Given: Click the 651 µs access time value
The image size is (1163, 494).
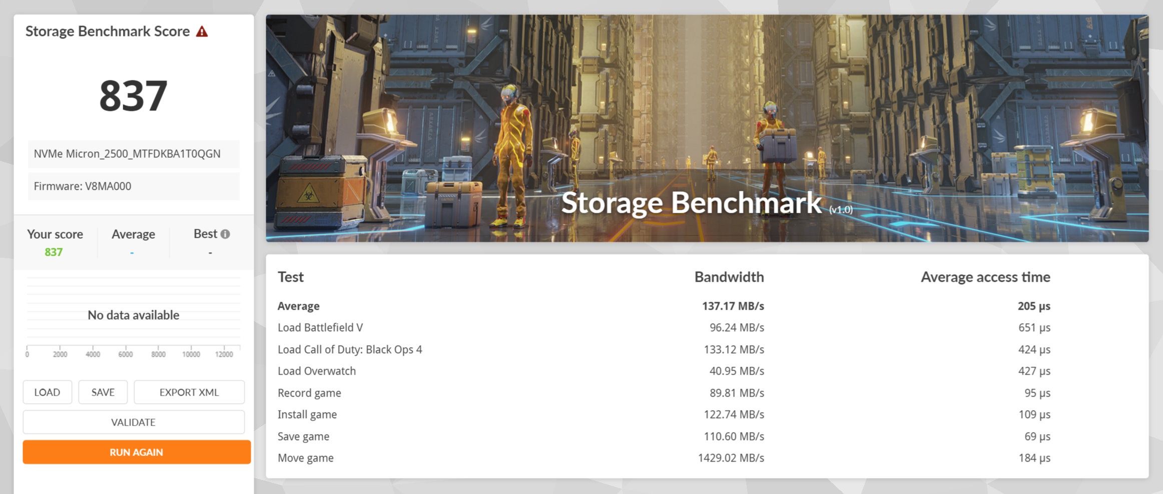Looking at the screenshot, I should click(x=1034, y=328).
